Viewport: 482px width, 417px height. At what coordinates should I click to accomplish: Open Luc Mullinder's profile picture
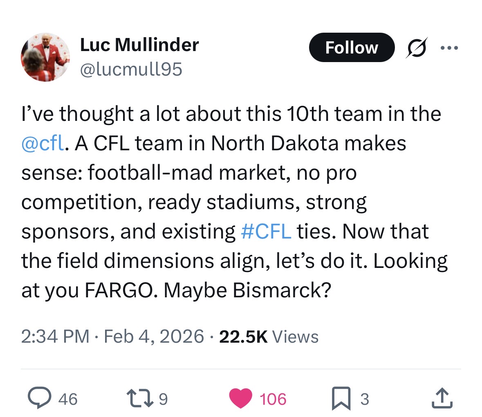pyautogui.click(x=45, y=57)
